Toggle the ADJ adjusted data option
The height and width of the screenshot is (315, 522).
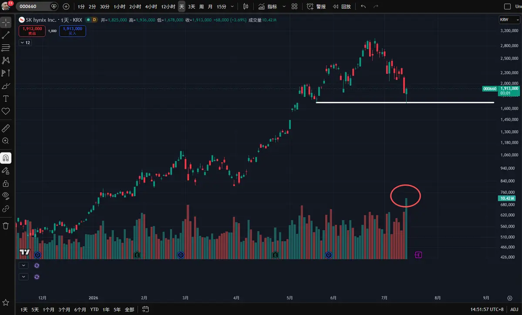pos(514,309)
